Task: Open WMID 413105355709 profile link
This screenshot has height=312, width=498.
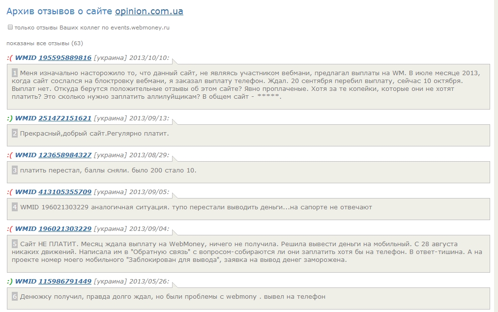Action: pyautogui.click(x=65, y=192)
